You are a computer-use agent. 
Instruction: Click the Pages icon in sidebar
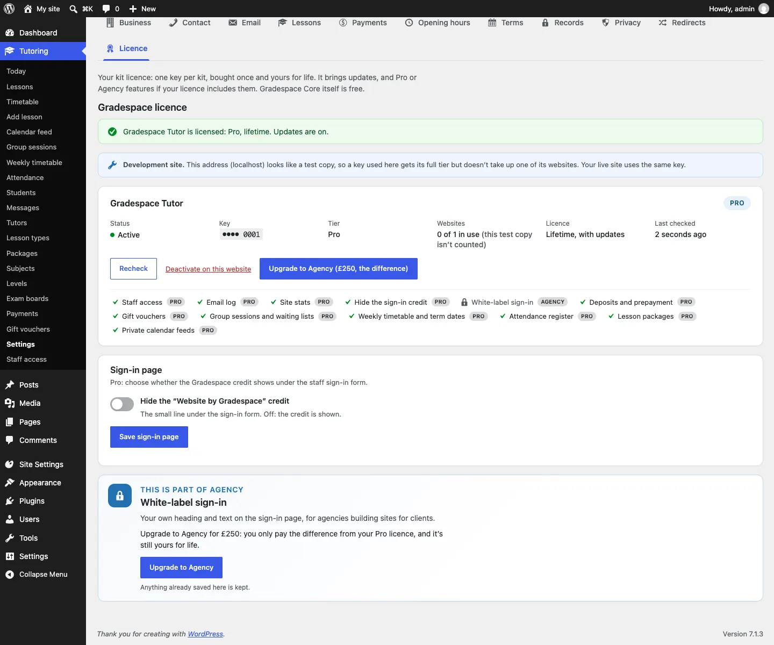[x=10, y=422]
